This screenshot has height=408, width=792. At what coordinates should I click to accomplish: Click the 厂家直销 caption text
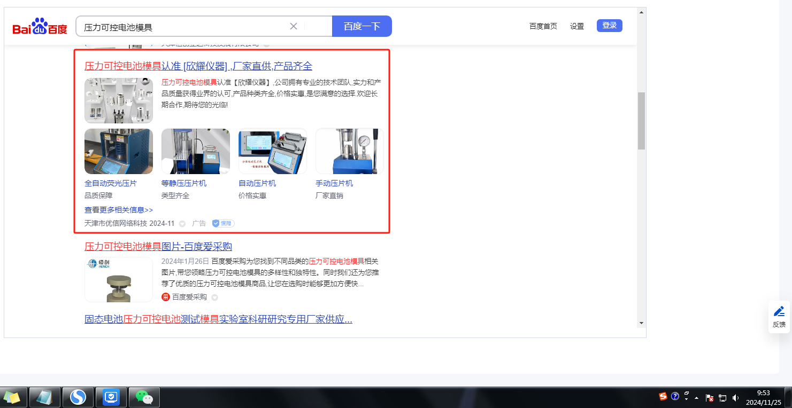coord(329,195)
